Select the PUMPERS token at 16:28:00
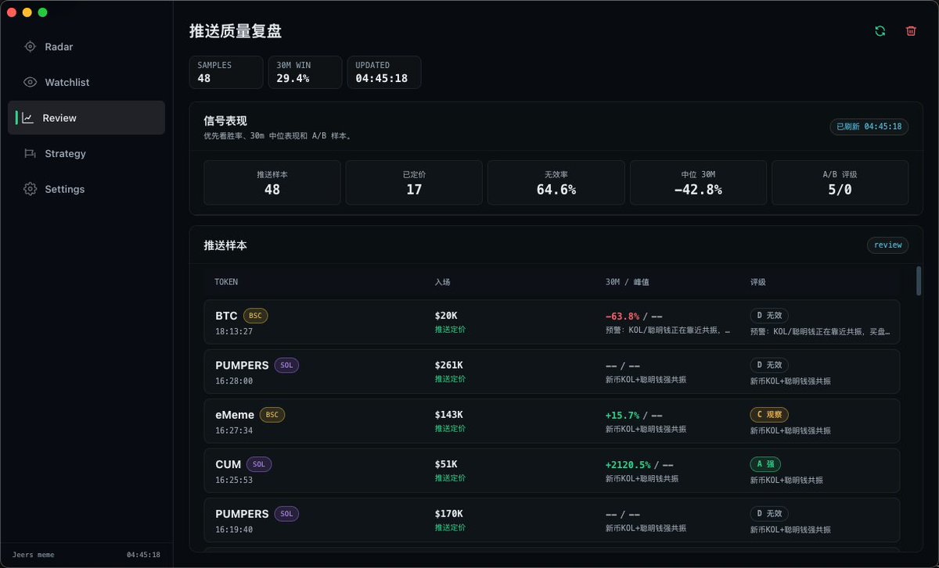 click(x=242, y=365)
